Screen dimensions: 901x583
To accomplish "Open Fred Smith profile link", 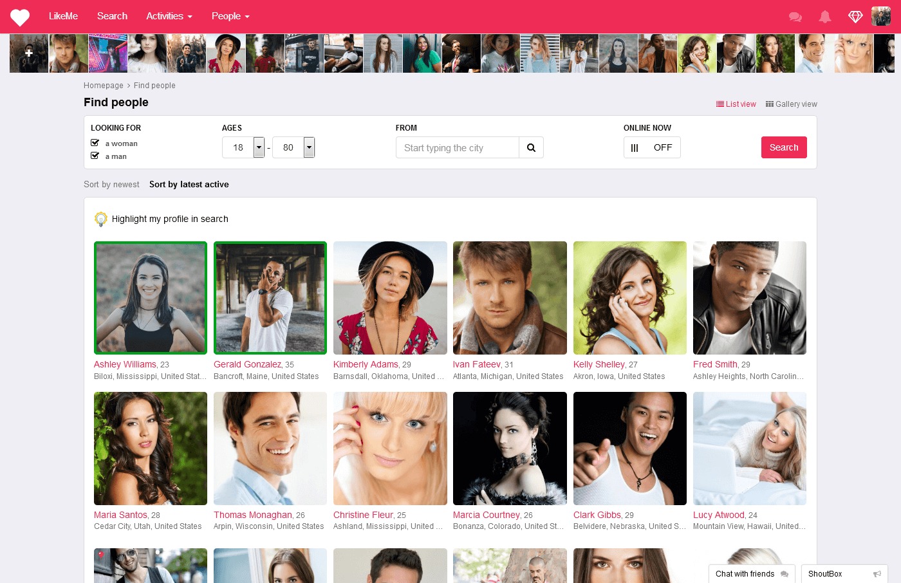I will pos(715,364).
